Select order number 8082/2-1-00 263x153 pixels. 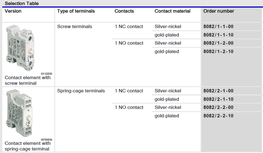(x=218, y=91)
